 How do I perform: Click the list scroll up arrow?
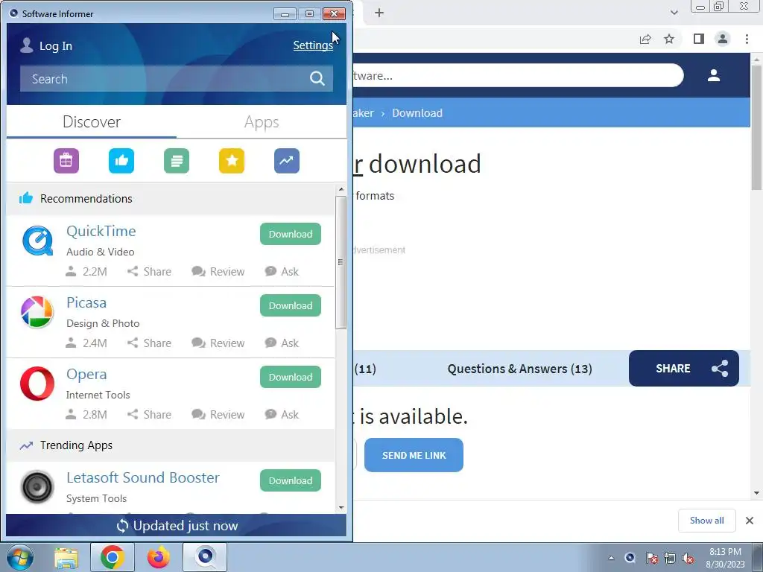(341, 189)
